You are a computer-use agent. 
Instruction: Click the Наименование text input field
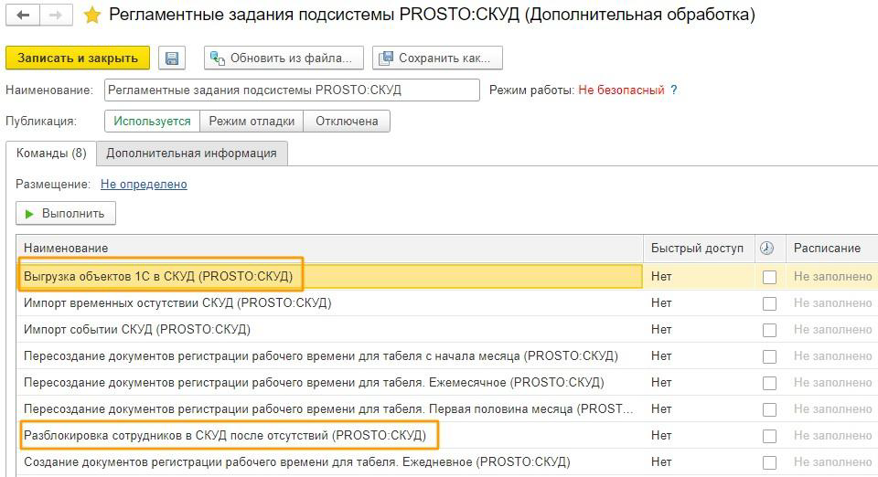click(x=292, y=90)
